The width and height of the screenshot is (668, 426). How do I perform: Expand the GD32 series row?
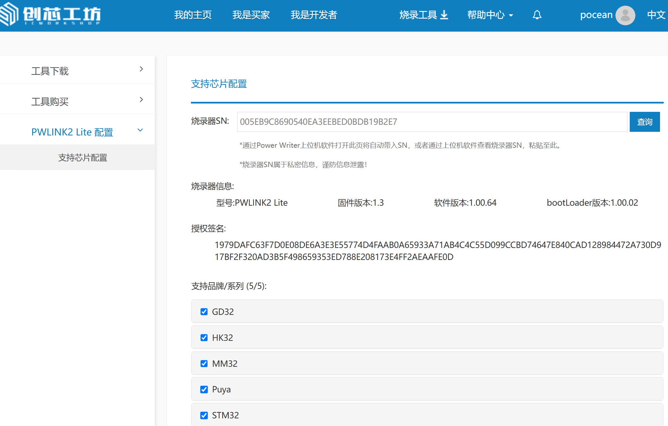click(427, 311)
